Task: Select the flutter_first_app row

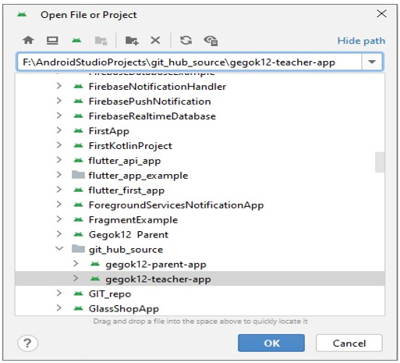Action: [x=200, y=190]
